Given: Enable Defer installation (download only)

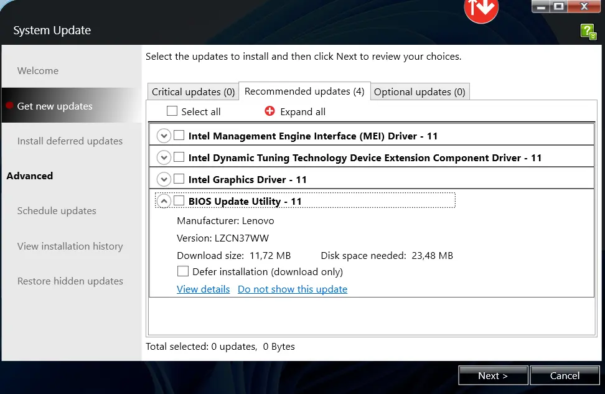Looking at the screenshot, I should (183, 271).
